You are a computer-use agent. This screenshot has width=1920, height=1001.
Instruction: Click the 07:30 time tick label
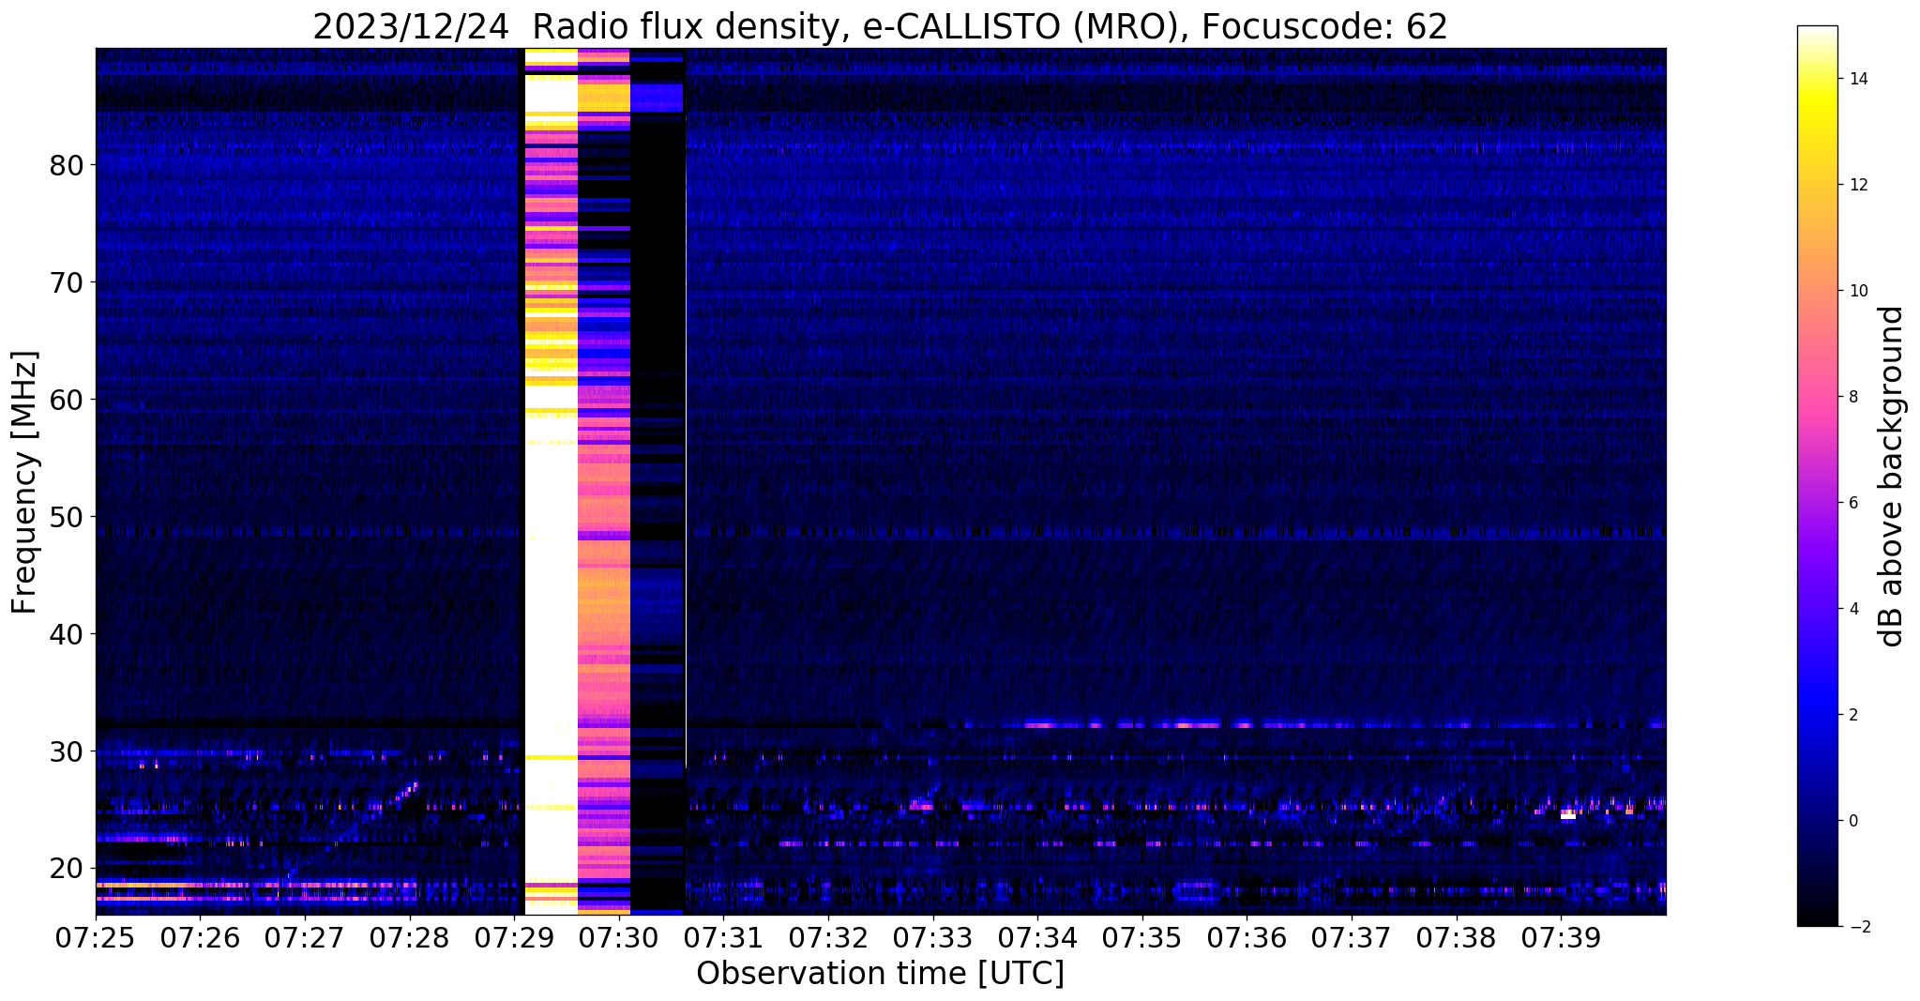(x=619, y=937)
